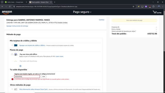Image resolution: width=165 pixels, height=93 pixels.
Task: Go back with browser back arrow
Action: tap(2, 6)
